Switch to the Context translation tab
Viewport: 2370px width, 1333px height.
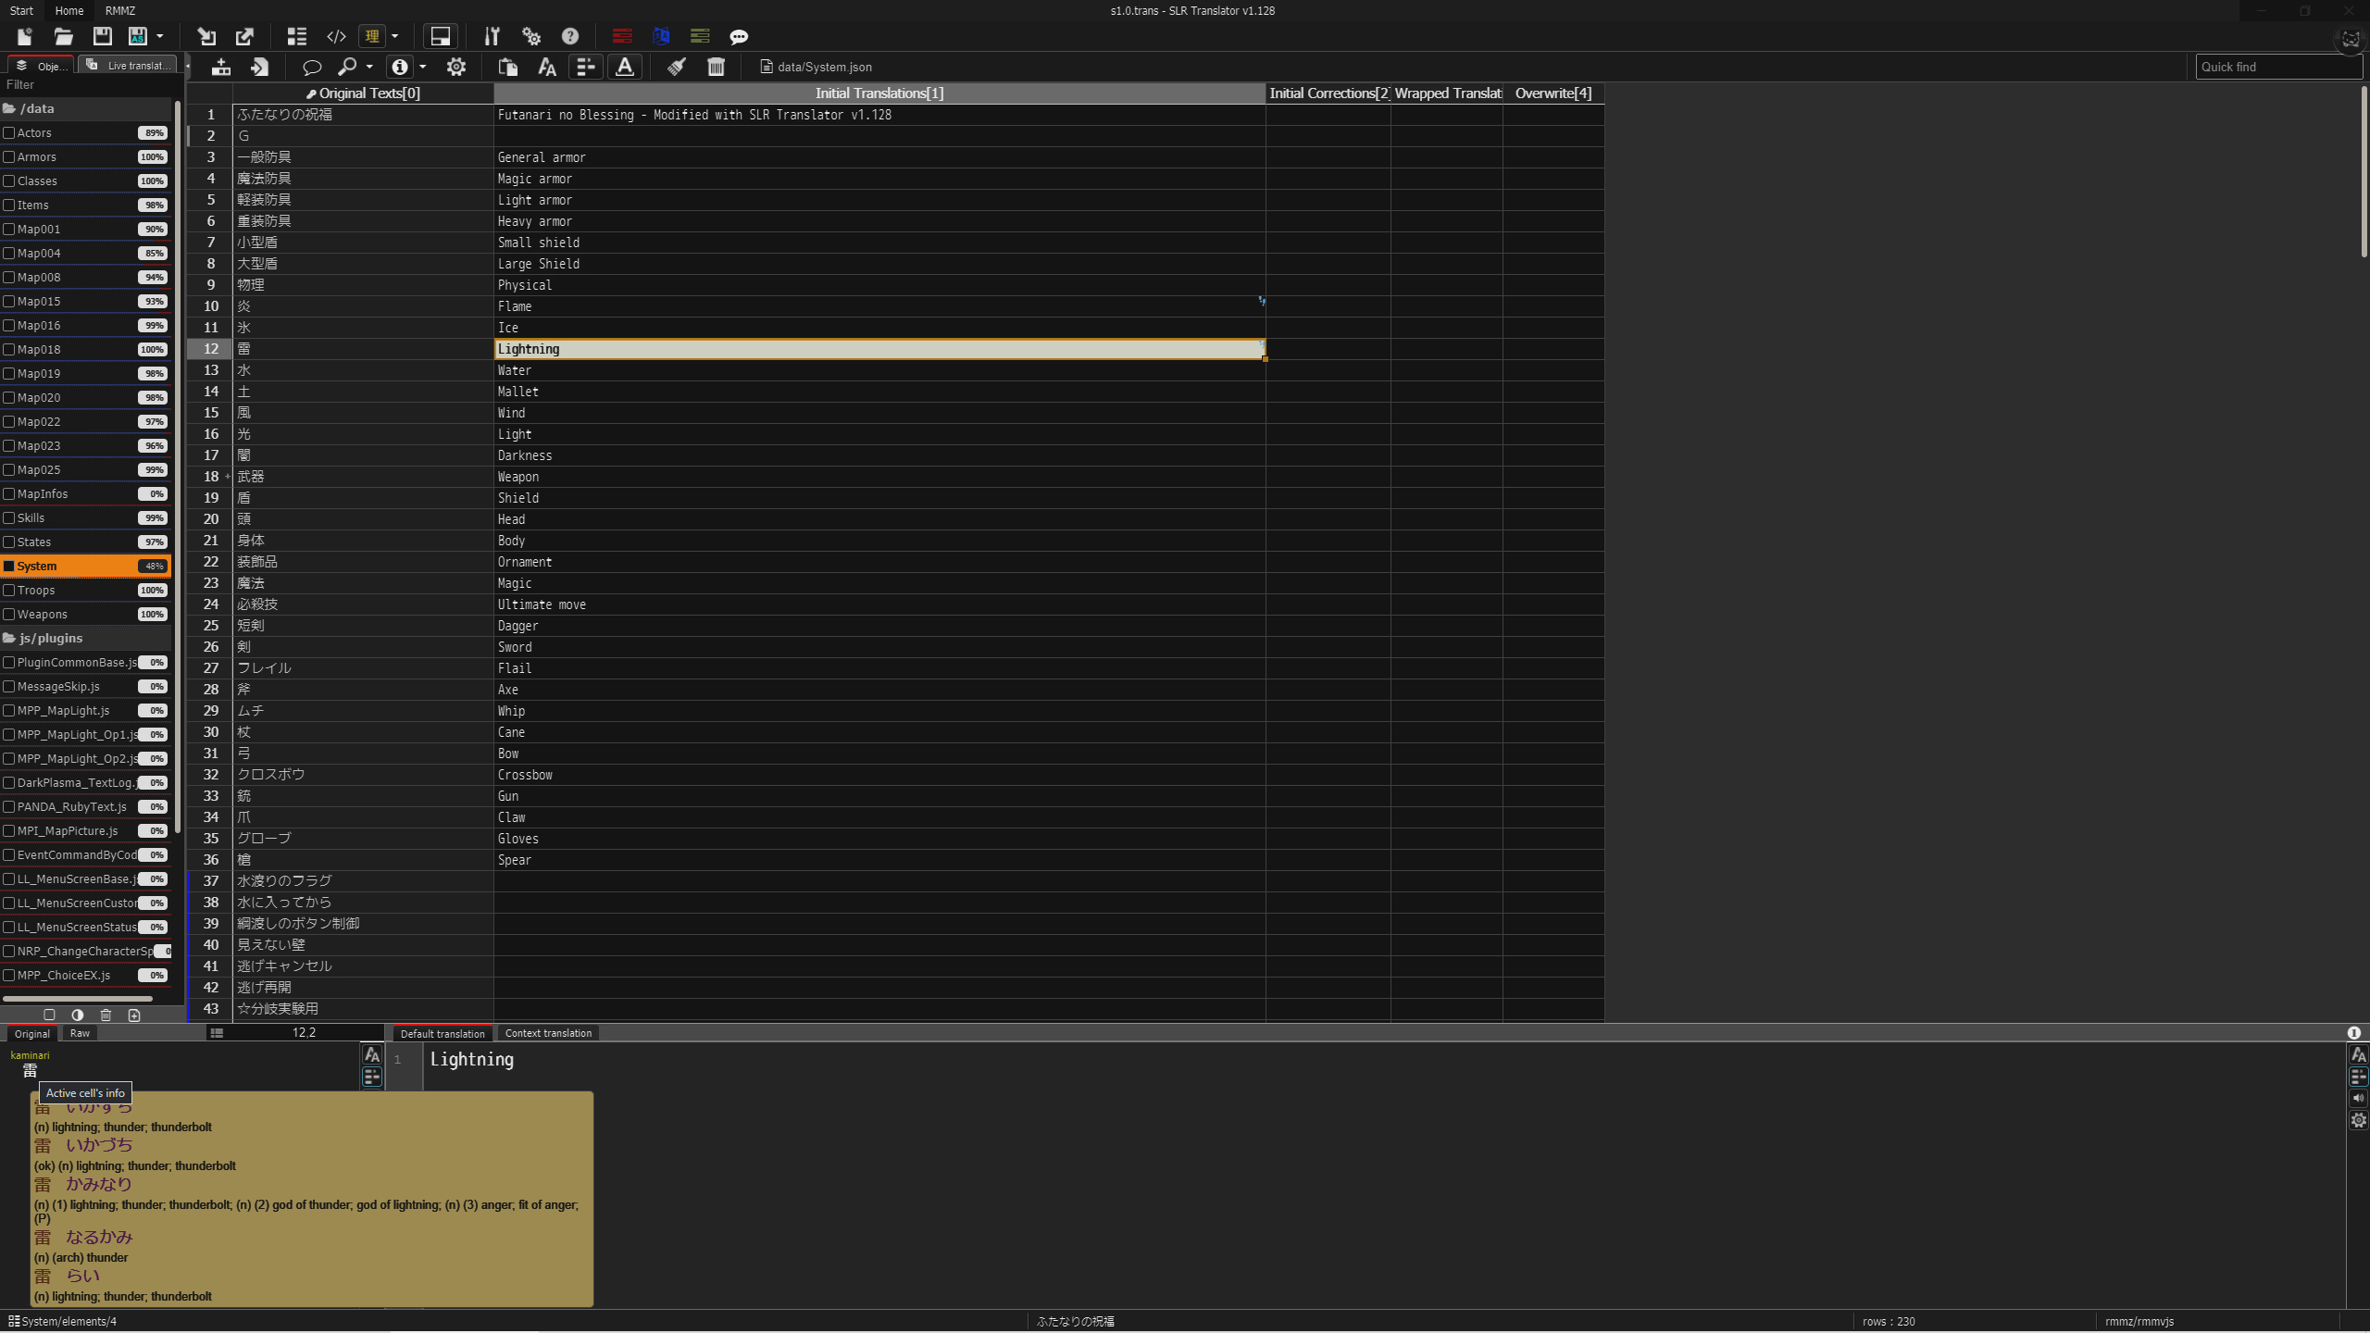(x=548, y=1033)
